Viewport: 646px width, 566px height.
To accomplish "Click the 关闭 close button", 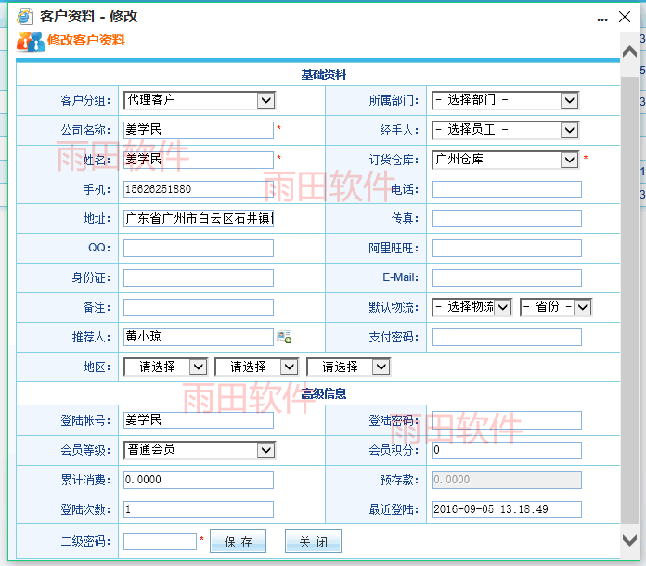I will click(313, 541).
